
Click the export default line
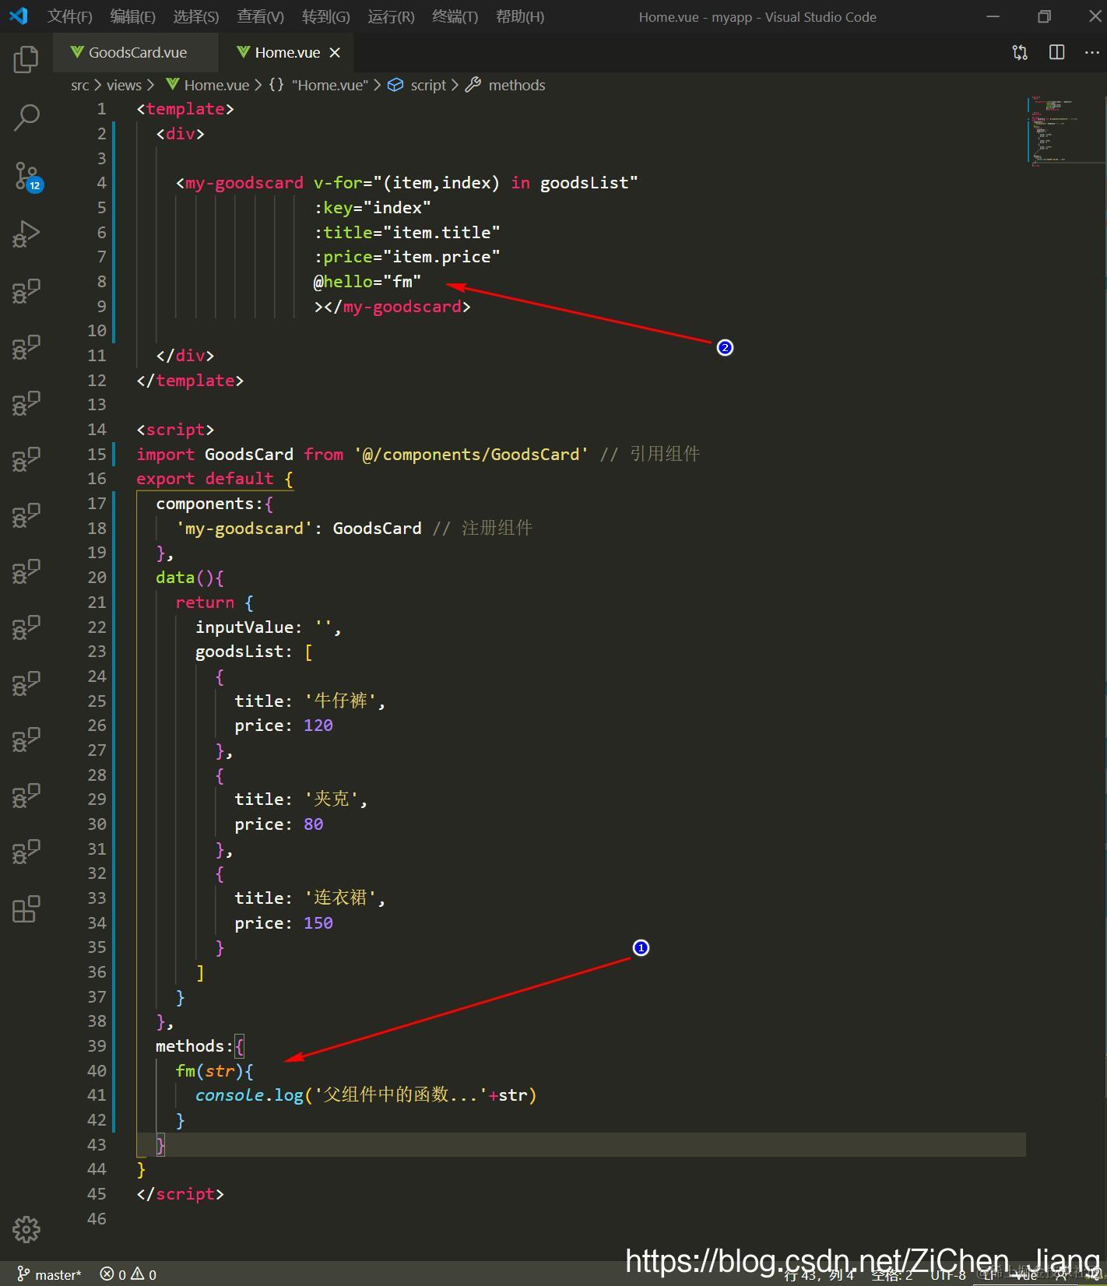point(215,479)
